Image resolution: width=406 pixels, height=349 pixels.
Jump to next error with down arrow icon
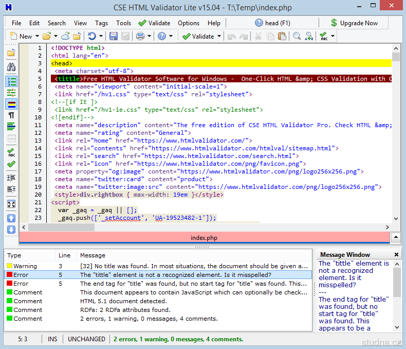[x=11, y=230]
